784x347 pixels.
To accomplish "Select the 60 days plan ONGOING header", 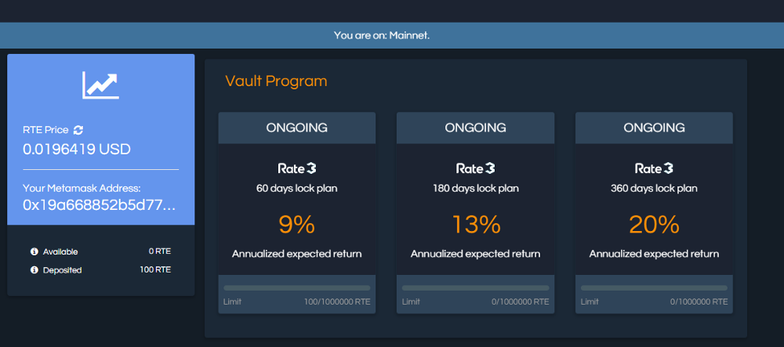I will 297,128.
